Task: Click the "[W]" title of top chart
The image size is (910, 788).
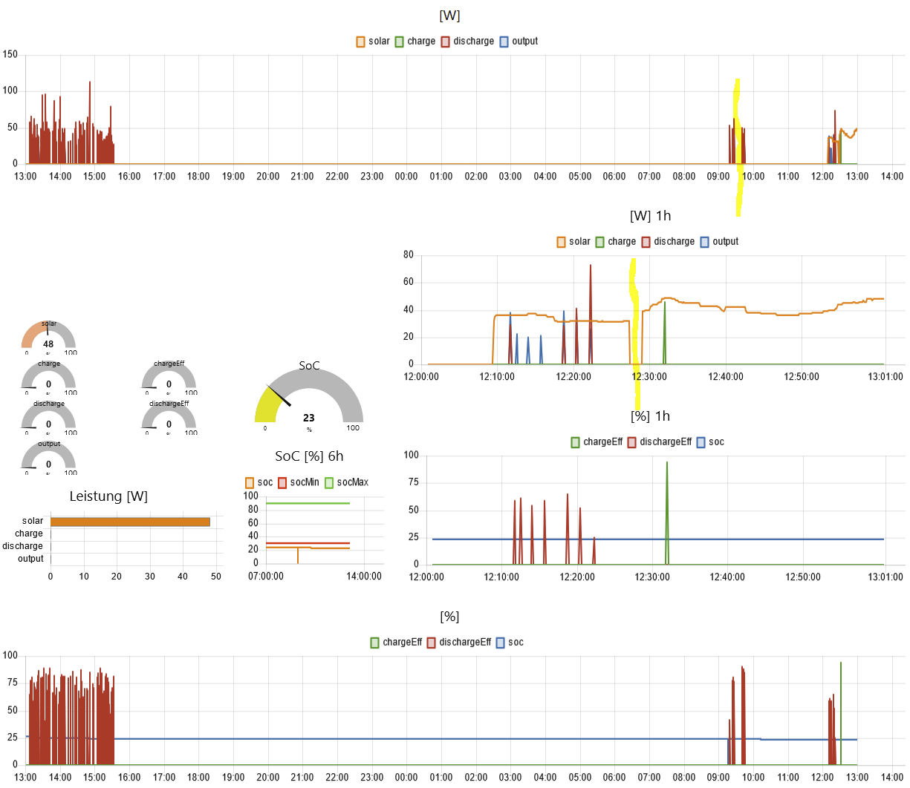Action: coord(450,16)
